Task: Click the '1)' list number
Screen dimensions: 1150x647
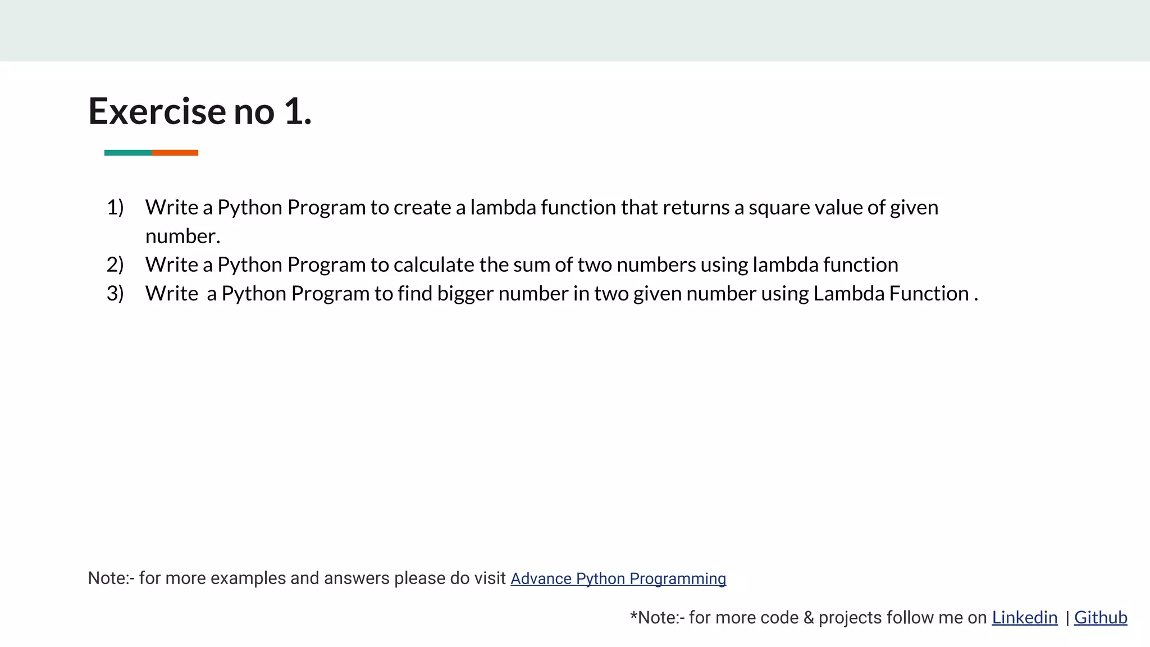Action: coord(115,208)
